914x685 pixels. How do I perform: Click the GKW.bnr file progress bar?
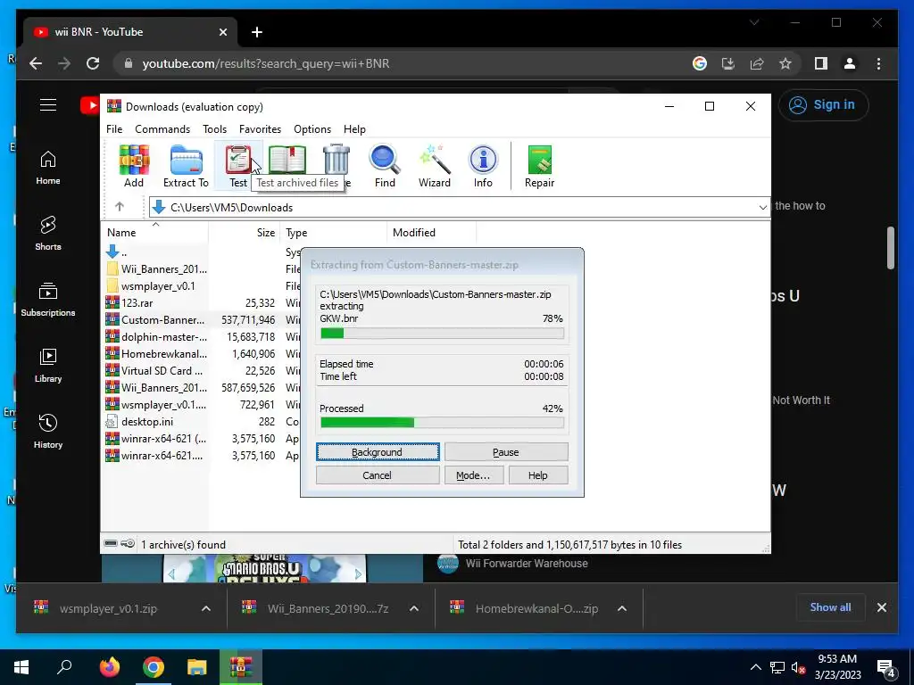pyautogui.click(x=442, y=334)
